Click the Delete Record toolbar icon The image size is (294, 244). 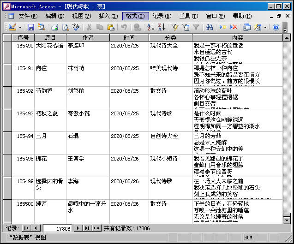(234, 27)
